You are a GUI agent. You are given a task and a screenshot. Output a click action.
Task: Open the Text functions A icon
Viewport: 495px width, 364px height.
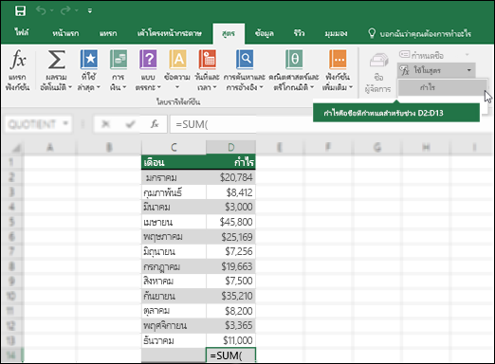point(177,60)
